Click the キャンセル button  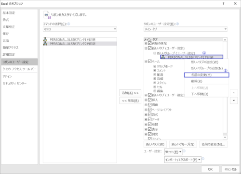pyautogui.click(x=230, y=169)
